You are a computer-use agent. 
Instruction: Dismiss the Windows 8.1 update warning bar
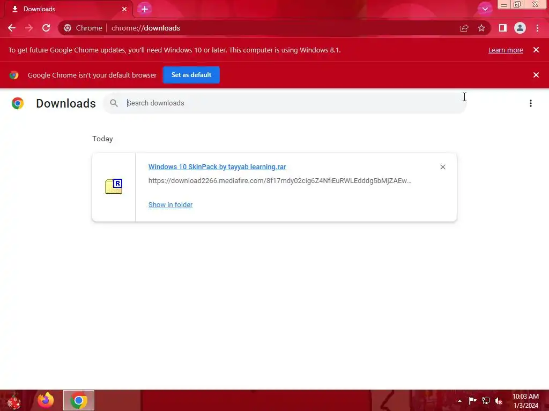(x=536, y=50)
